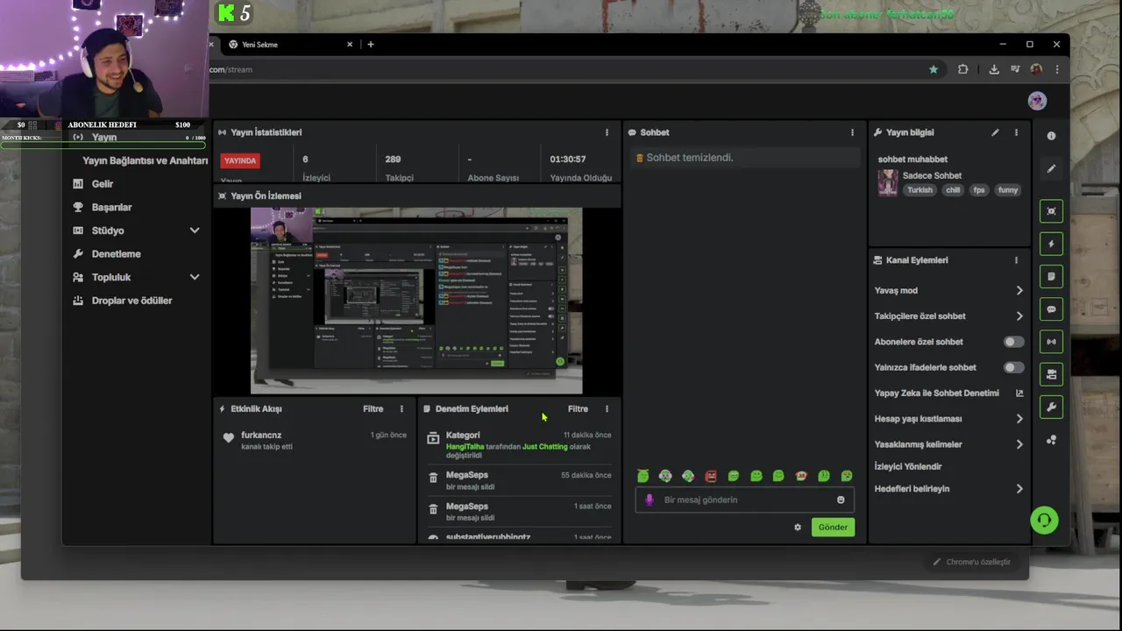Click Just Chatting category link
Image resolution: width=1122 pixels, height=631 pixels.
click(545, 446)
